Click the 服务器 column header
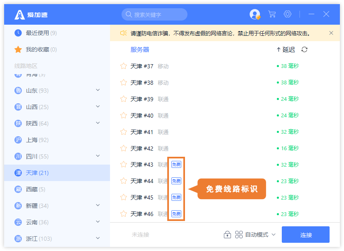The image size is (344, 251). pyautogui.click(x=140, y=49)
